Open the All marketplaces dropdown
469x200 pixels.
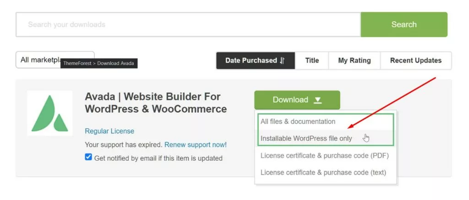pyautogui.click(x=55, y=60)
